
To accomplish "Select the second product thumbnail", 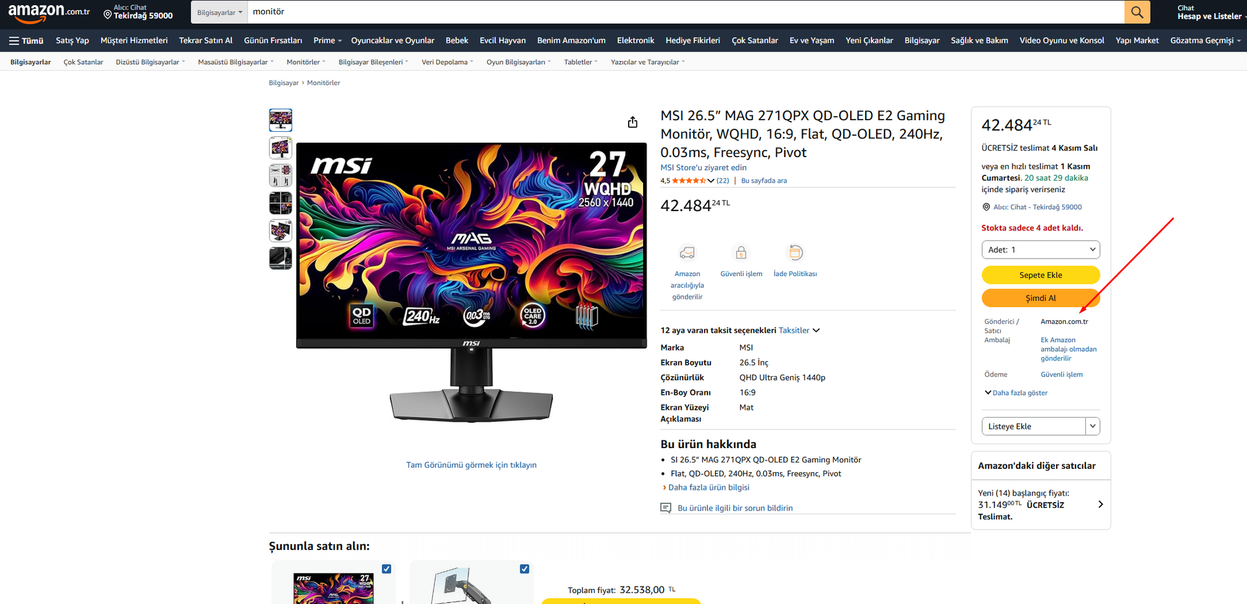I will pyautogui.click(x=281, y=148).
